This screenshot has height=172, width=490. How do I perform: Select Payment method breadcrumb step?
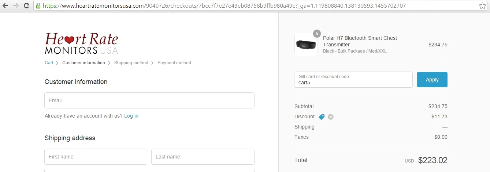(174, 63)
